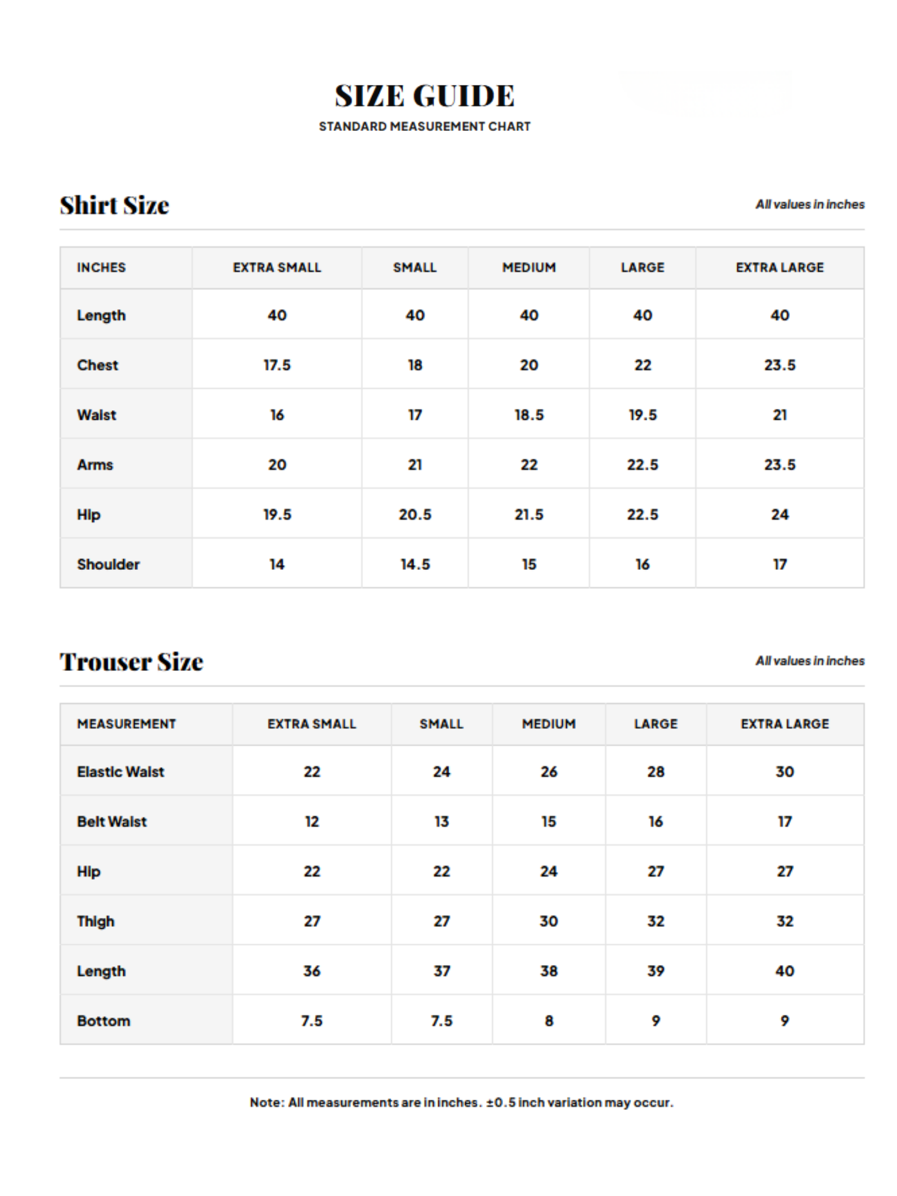Image resolution: width=897 pixels, height=1196 pixels.
Task: Select the Chest row label
Action: 97,365
